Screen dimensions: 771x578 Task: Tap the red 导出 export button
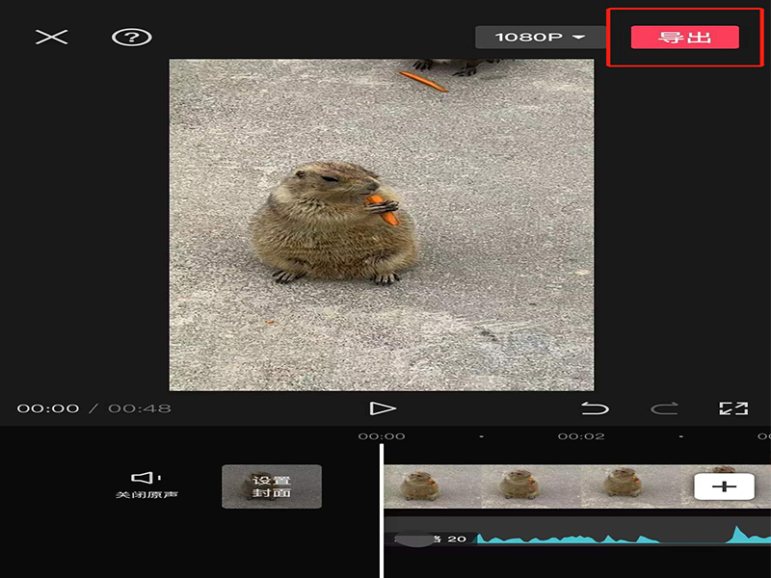tap(684, 38)
